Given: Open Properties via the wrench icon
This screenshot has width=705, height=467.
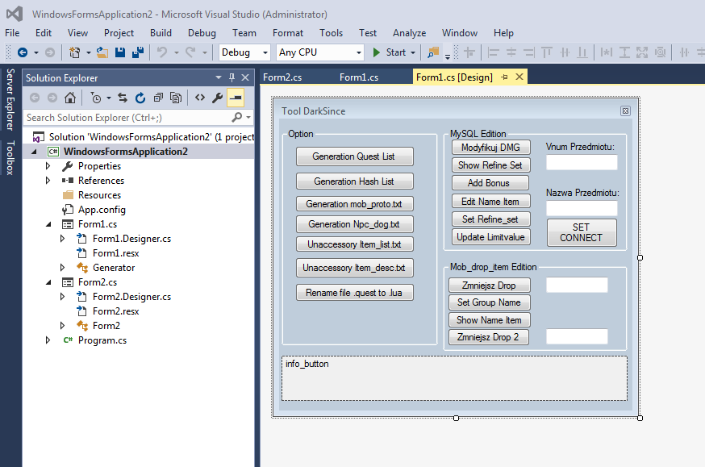Looking at the screenshot, I should 218,98.
